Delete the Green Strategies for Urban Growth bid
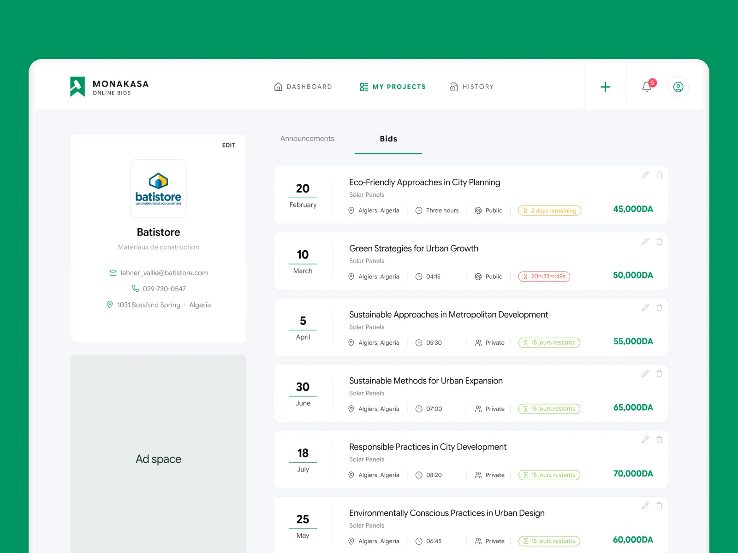The width and height of the screenshot is (738, 553). click(x=659, y=241)
